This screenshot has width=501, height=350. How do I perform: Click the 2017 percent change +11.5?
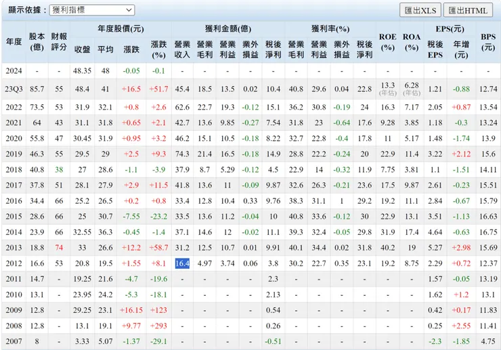(x=158, y=185)
